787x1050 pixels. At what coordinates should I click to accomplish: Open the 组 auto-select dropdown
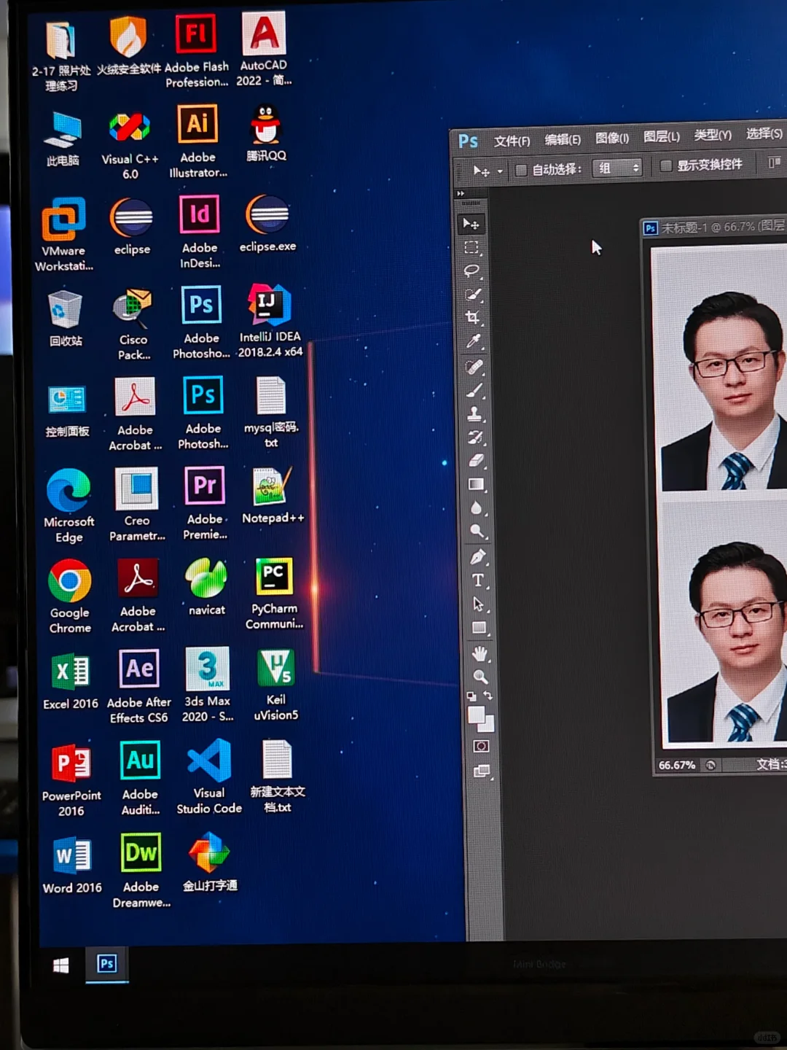coord(616,168)
